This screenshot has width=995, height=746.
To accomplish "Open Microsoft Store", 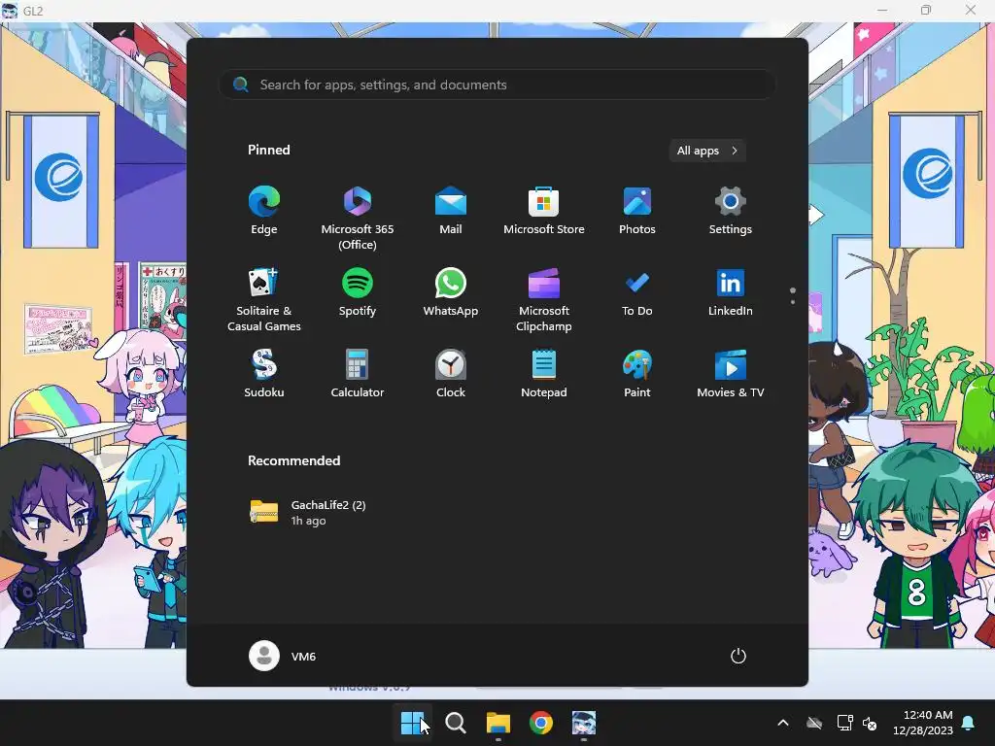I will [x=544, y=211].
